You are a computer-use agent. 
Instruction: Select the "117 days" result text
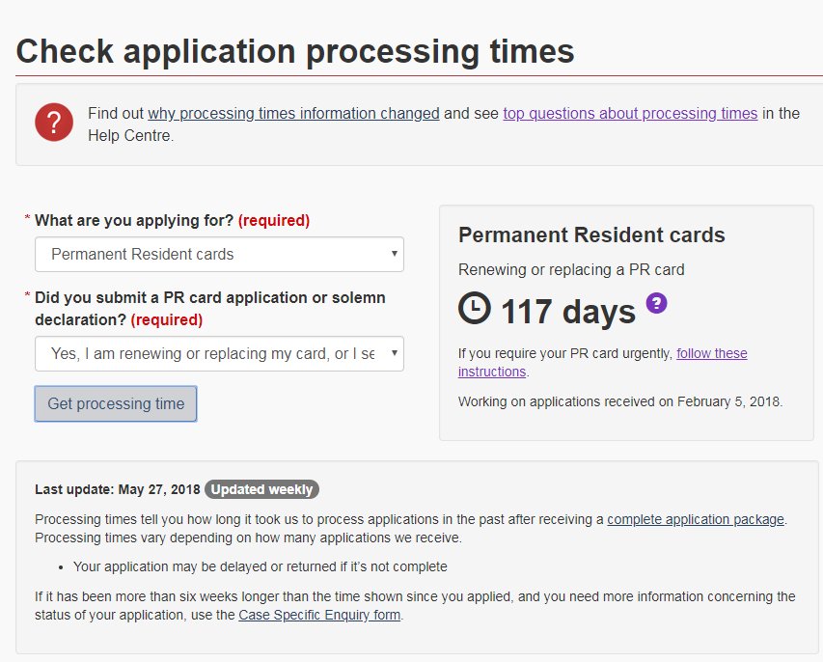tap(567, 312)
